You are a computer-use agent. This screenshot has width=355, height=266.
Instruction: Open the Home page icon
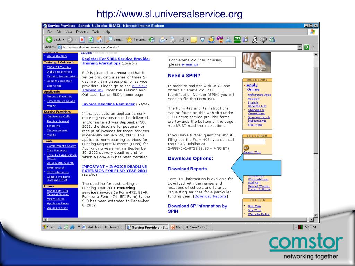point(99,39)
